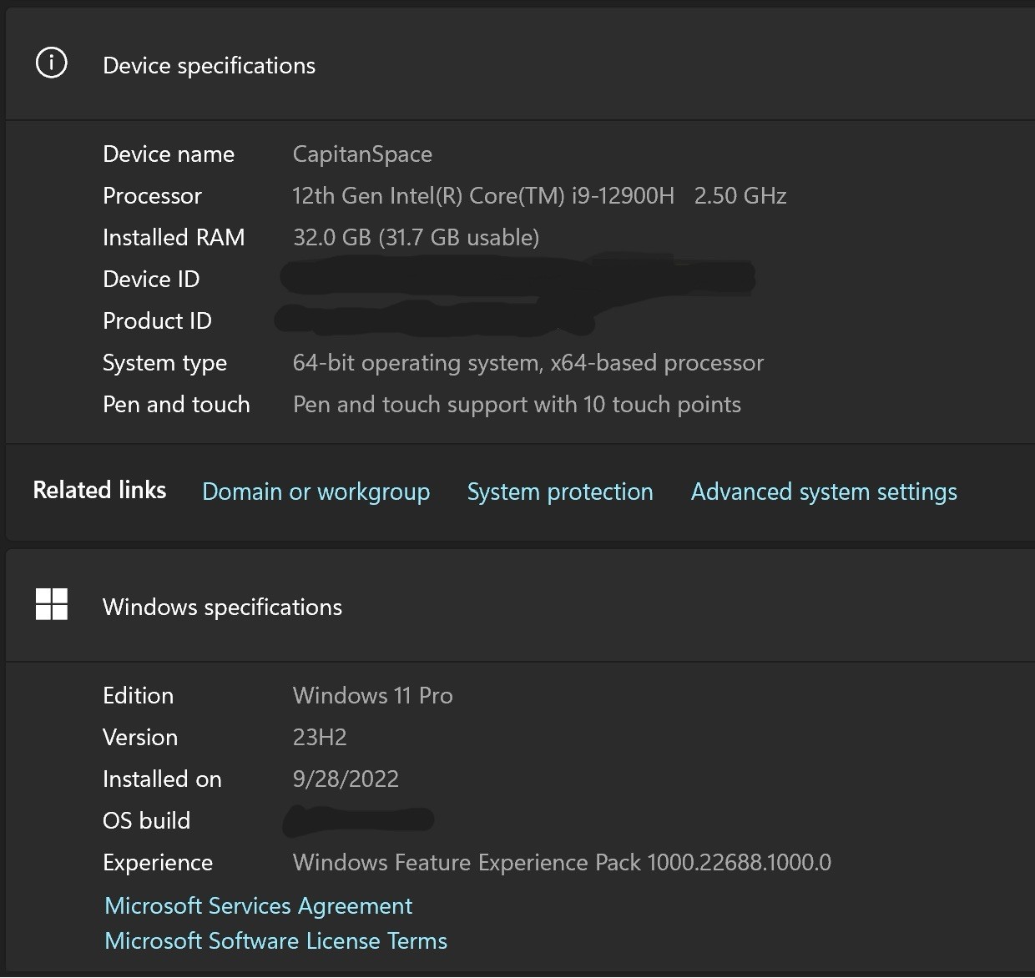Click the Version label

140,737
